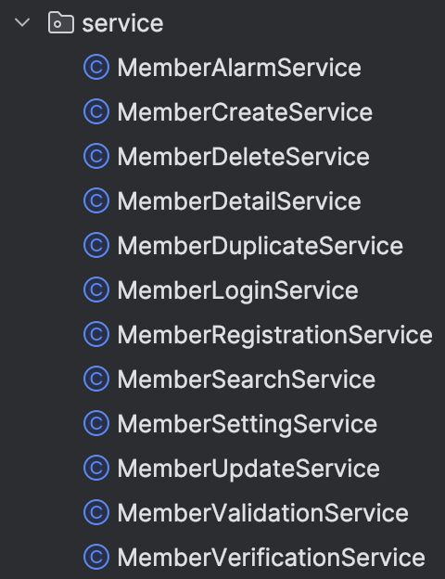445x579 pixels.
Task: Select the MemberDeleteService file
Action: [x=244, y=157]
